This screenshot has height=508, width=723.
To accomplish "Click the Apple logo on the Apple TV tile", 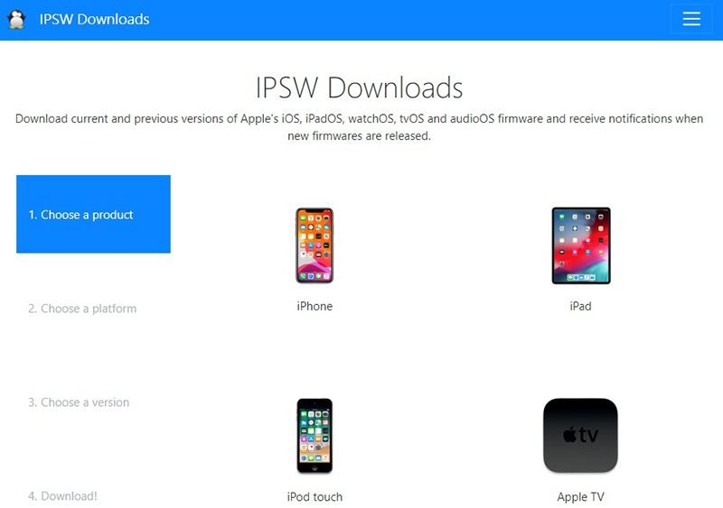I will click(569, 434).
